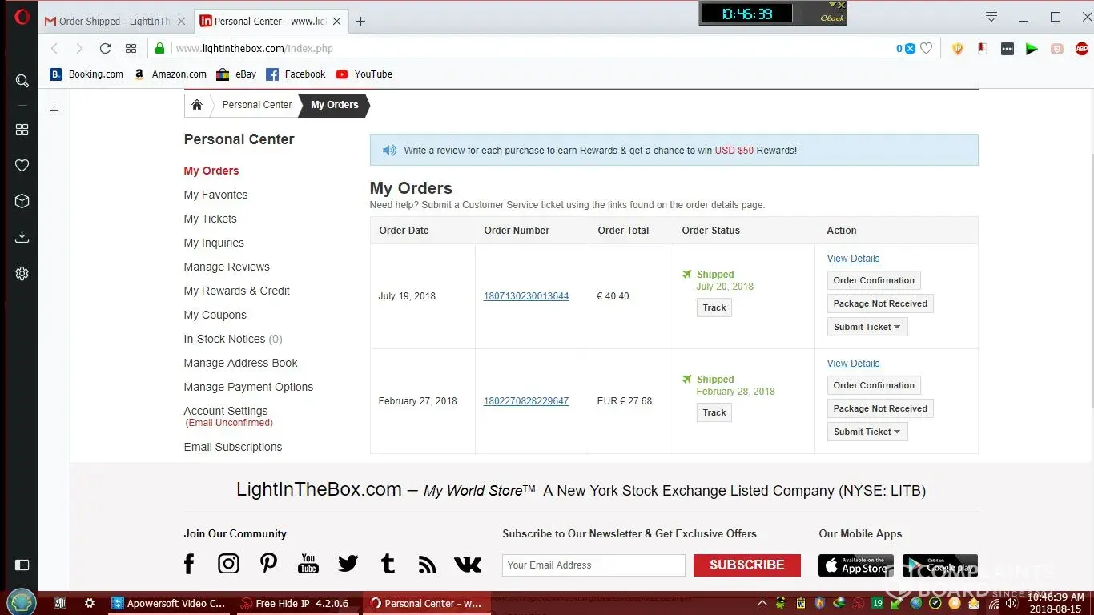Open My Coupons section
1094x615 pixels.
pyautogui.click(x=215, y=315)
